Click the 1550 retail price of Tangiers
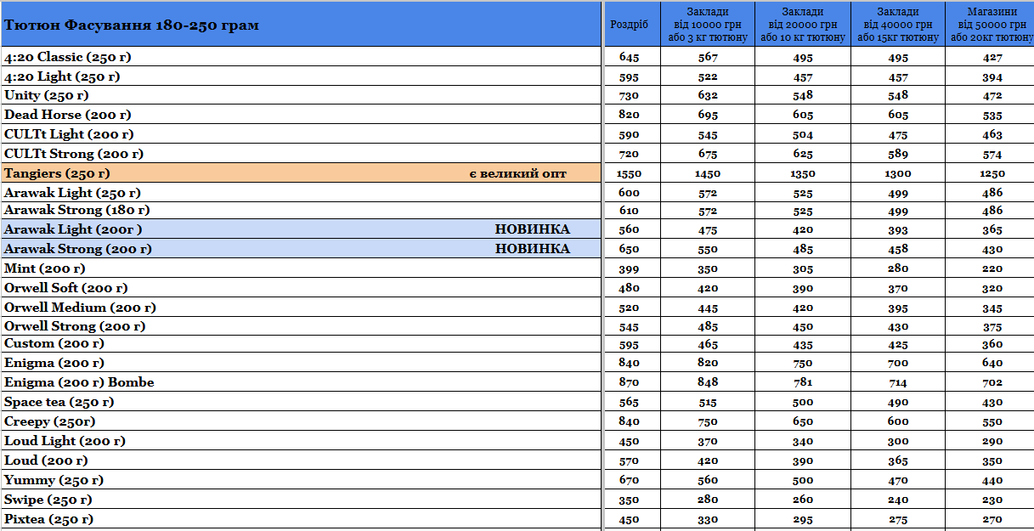1034x531 pixels. click(629, 173)
